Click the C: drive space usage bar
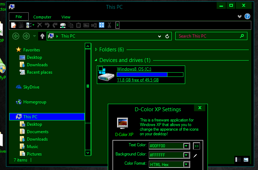The width and height of the screenshot is (258, 170). tap(150, 74)
